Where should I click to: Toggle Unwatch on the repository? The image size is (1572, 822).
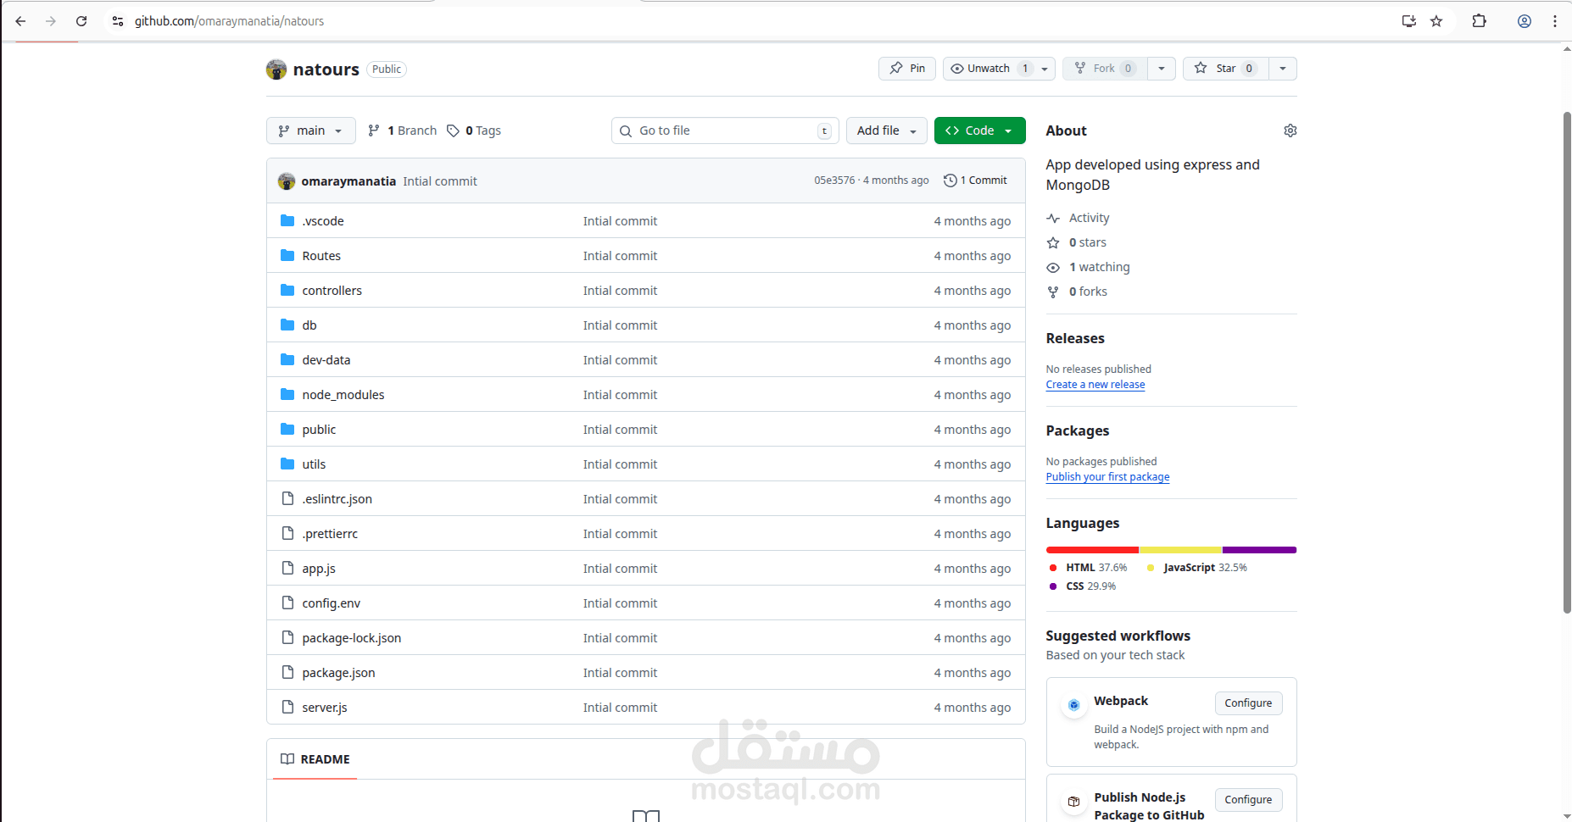(x=989, y=69)
